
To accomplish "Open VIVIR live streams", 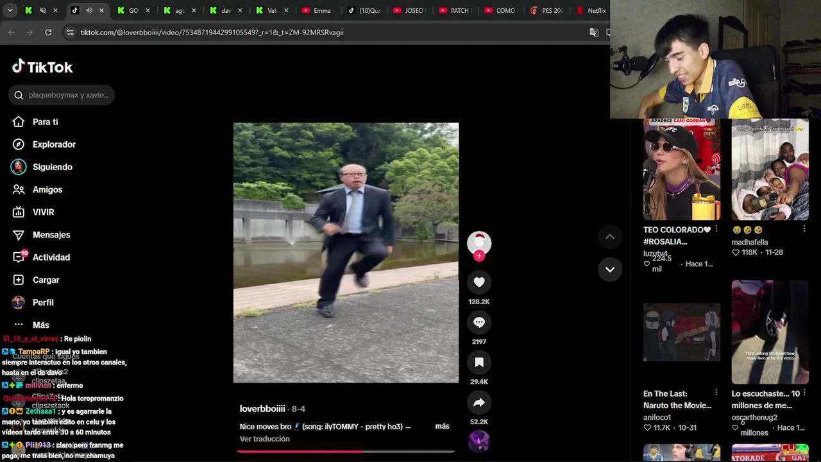I will tap(43, 212).
